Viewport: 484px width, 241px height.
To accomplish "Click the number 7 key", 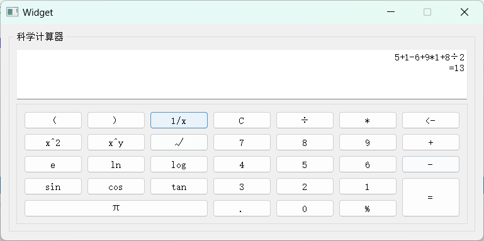I will click(x=242, y=142).
